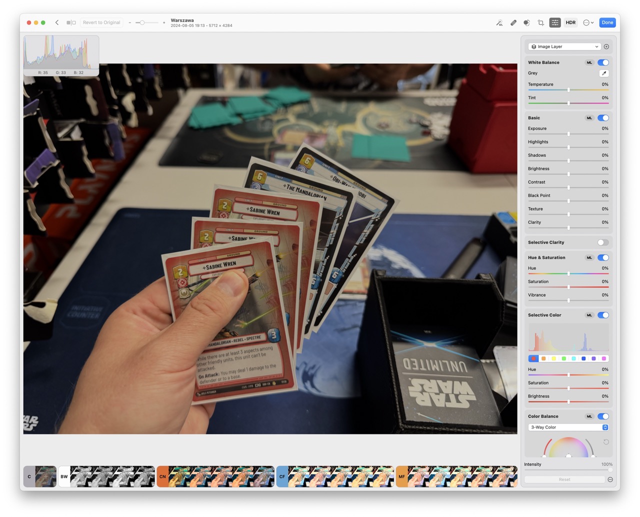Open the color adjustments sliders tool

click(x=555, y=22)
